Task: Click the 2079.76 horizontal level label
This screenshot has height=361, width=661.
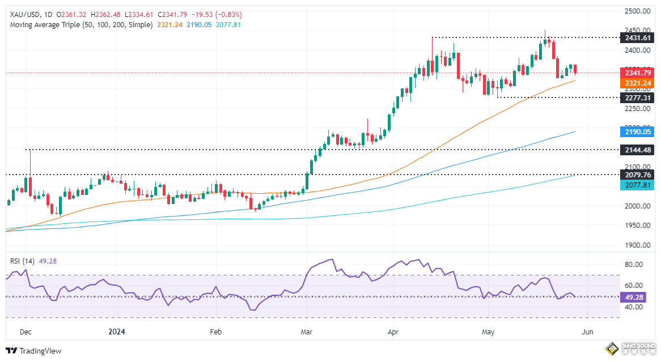Action: pyautogui.click(x=638, y=175)
